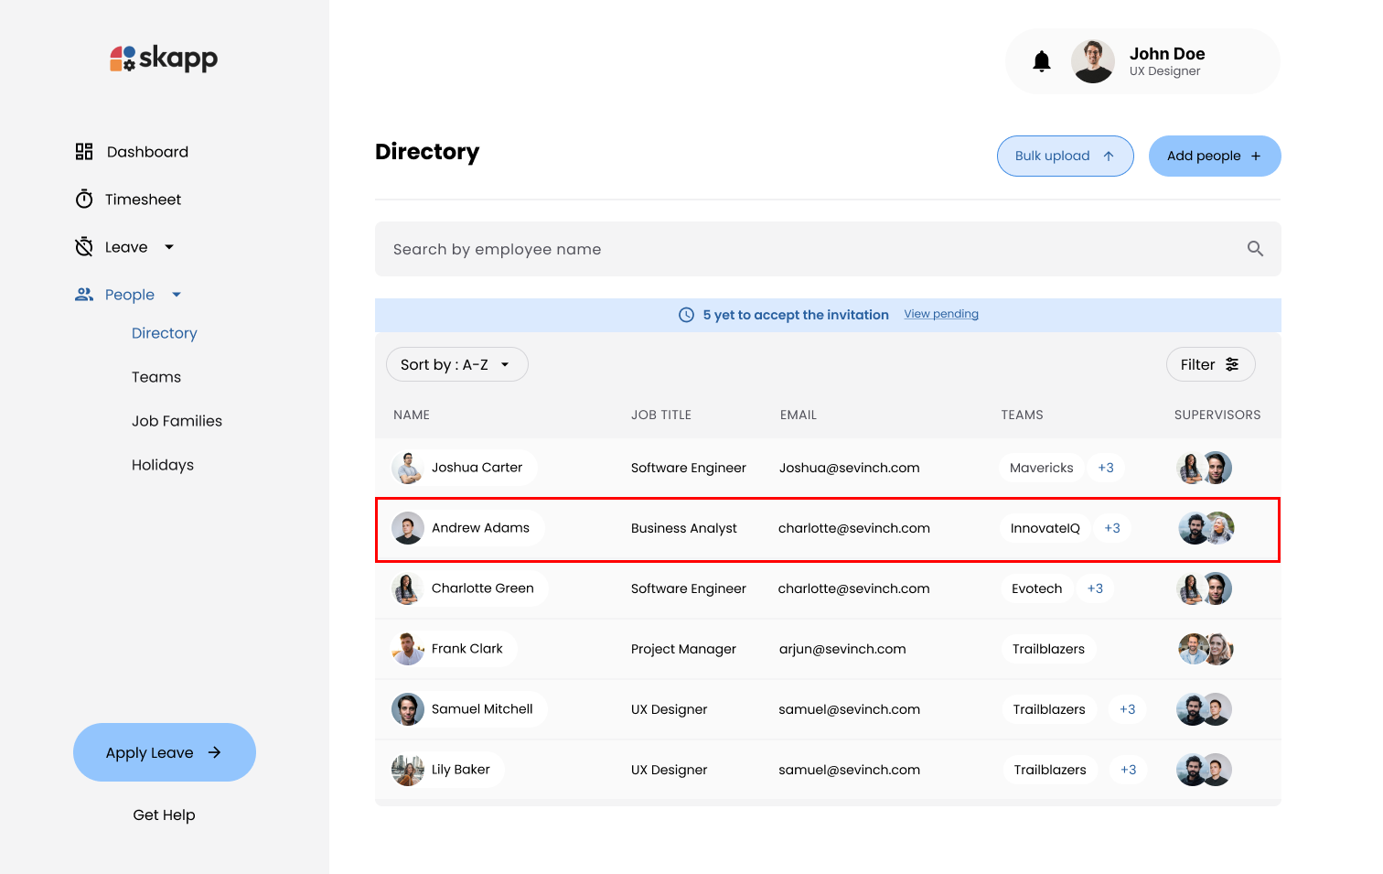Select the Timesheet icon in sidebar
Viewport: 1383px width, 874px height.
tap(84, 199)
